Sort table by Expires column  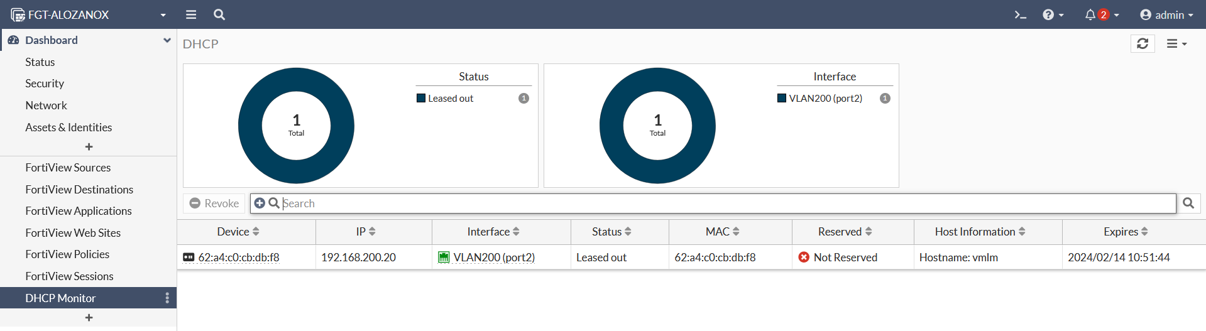coord(1126,232)
